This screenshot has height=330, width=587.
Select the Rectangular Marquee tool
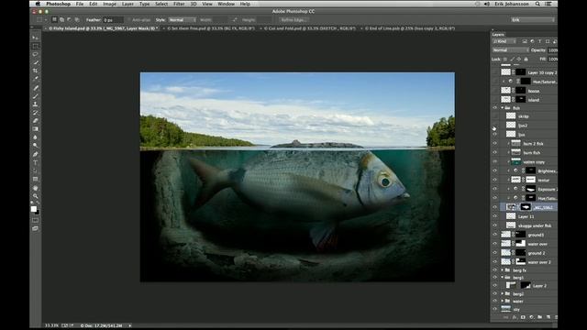point(35,46)
